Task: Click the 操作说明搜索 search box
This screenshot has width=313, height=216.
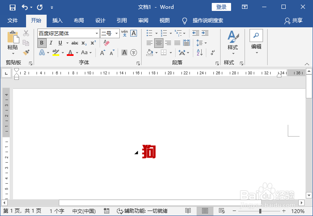Action: click(208, 20)
